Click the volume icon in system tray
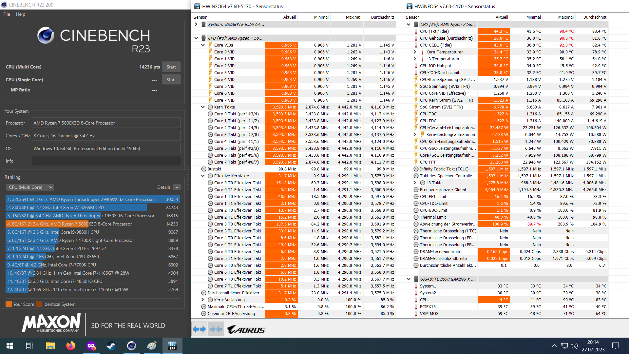Viewport: 629px width, 354px height. pos(574,346)
